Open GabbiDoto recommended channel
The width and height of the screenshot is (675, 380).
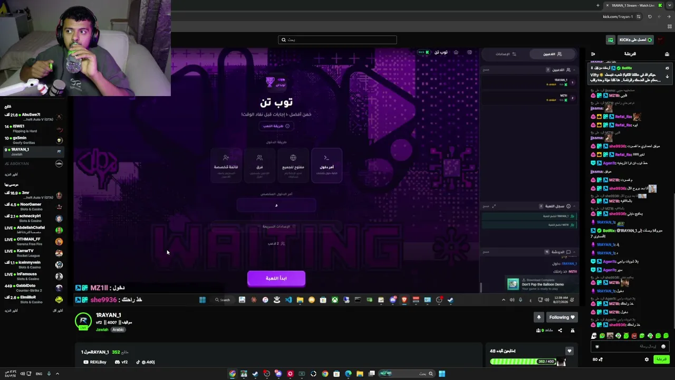click(33, 288)
